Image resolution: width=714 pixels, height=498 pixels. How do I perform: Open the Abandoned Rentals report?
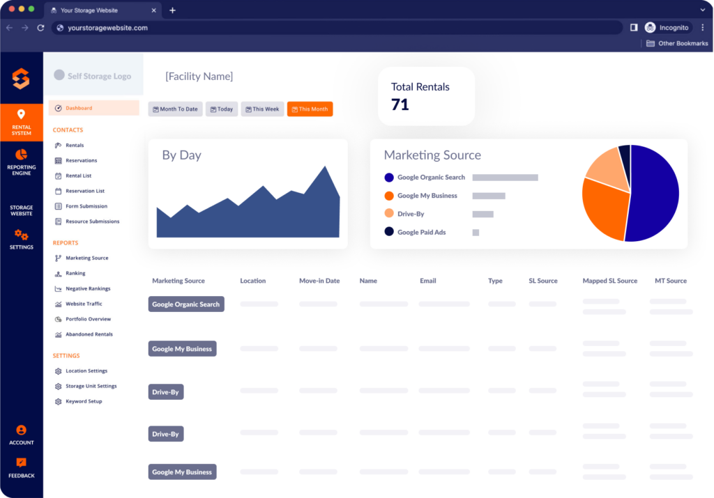click(86, 334)
